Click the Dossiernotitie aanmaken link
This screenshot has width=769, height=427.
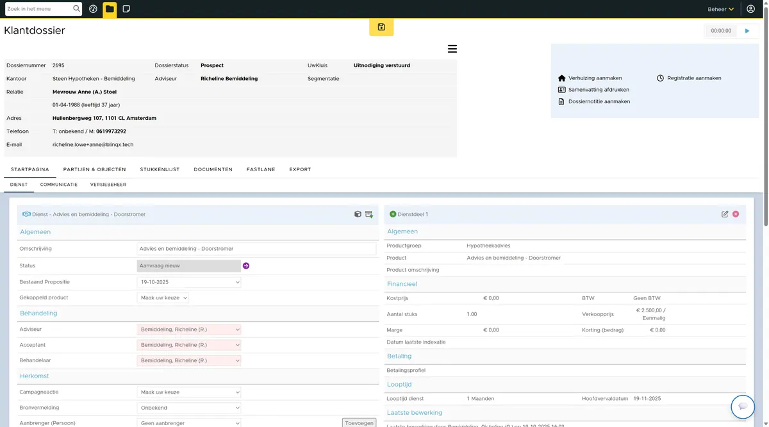point(594,101)
